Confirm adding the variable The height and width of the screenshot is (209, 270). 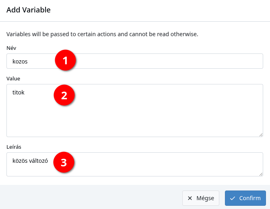click(x=245, y=198)
